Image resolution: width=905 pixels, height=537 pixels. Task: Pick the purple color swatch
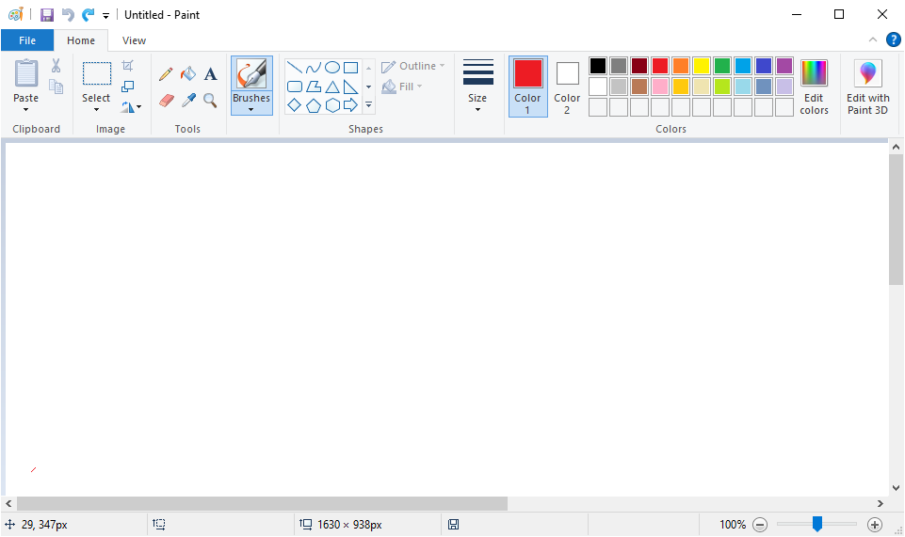784,66
